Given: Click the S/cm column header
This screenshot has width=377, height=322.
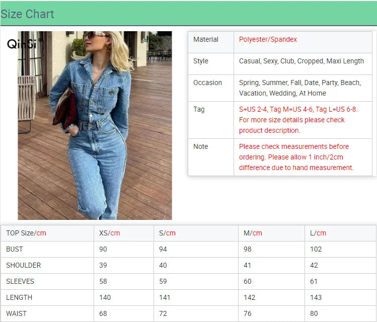Looking at the screenshot, I should point(167,233).
